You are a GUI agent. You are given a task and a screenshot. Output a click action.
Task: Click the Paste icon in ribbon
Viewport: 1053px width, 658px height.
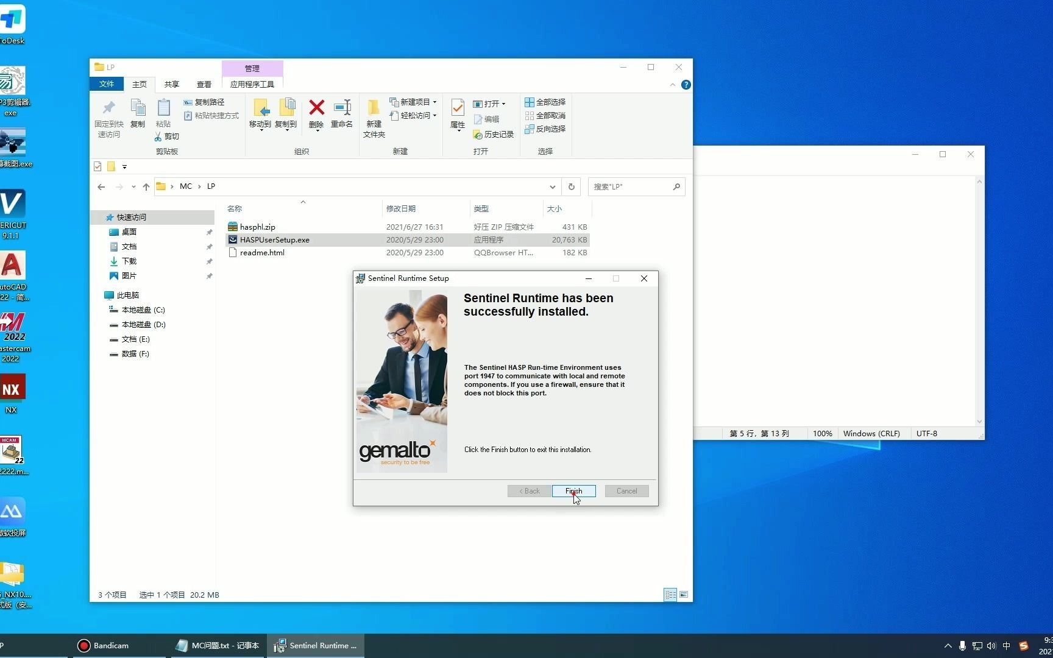163,108
